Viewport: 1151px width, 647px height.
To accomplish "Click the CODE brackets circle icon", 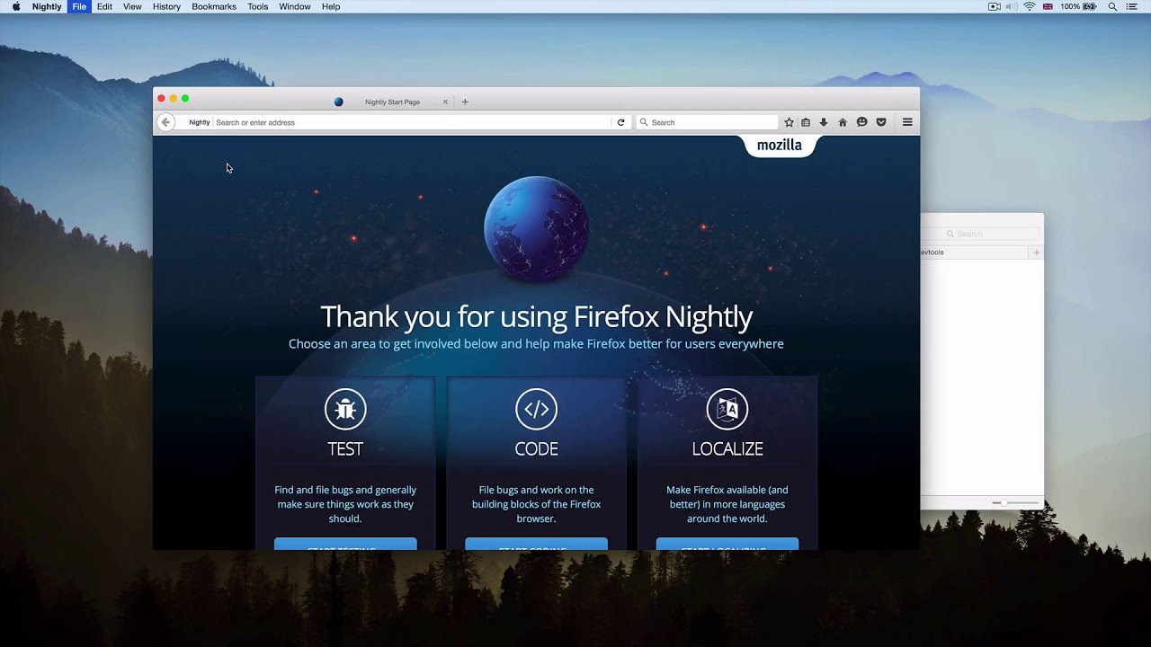I will (x=536, y=410).
